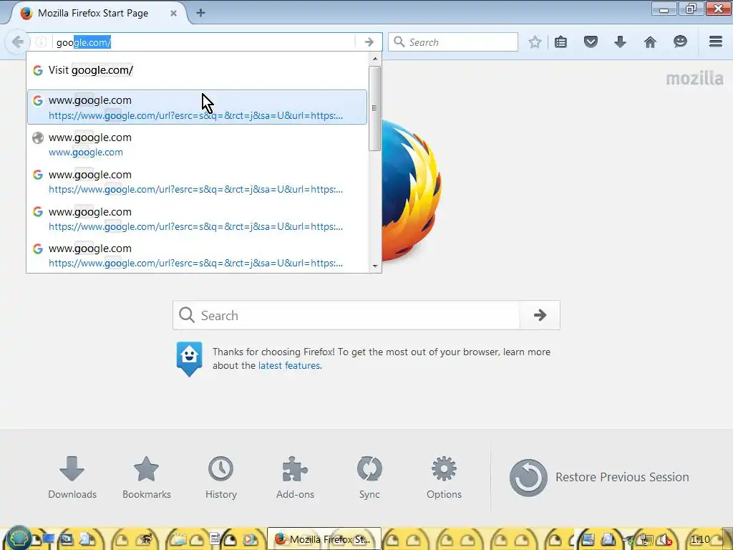Save page to Pocket

(x=591, y=42)
